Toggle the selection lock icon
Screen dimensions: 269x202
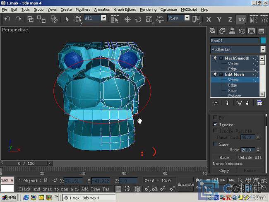(46, 180)
